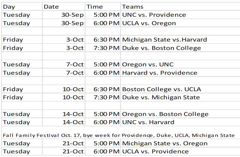Viewport: 240px width, 157px height.
Task: Select the Oregon vs. UNC cell
Action: [148, 64]
